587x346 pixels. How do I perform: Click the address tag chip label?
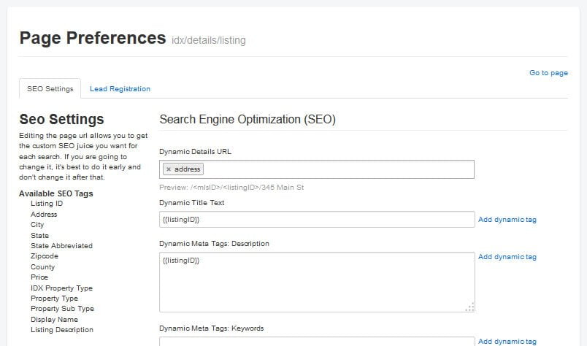point(187,169)
